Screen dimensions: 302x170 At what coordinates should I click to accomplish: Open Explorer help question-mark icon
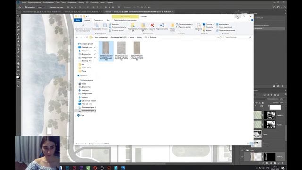pyautogui.click(x=252, y=20)
